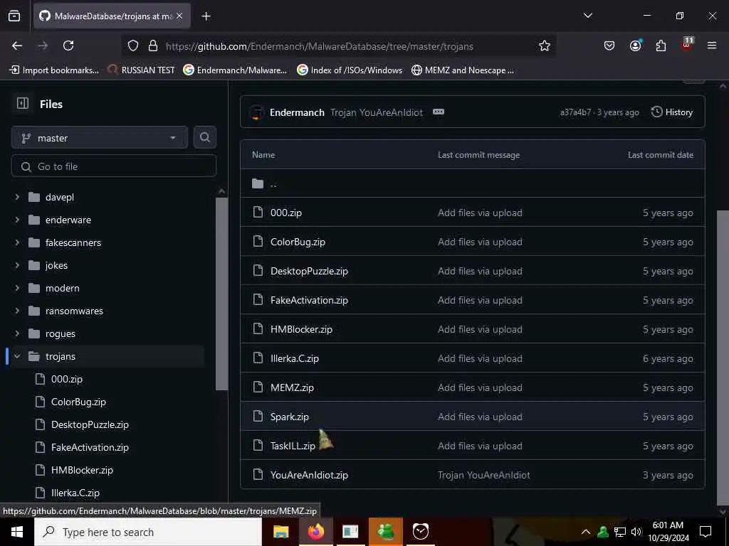Open the Import bookmarks item
729x546 pixels.
tap(54, 70)
